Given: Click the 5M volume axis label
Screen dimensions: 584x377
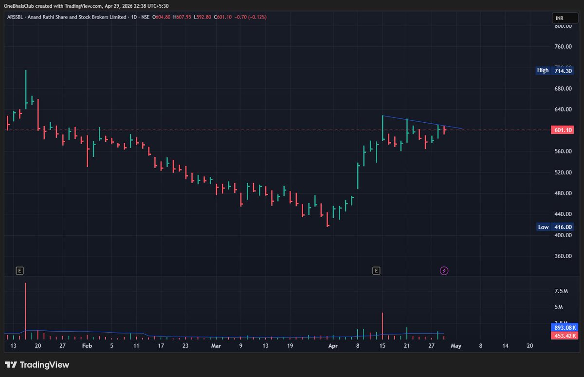Looking at the screenshot, I should point(558,307).
